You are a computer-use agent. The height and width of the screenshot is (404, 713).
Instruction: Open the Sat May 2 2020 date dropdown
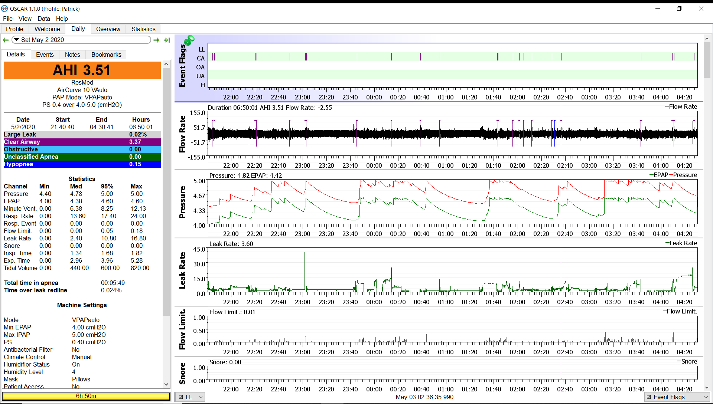pos(81,40)
